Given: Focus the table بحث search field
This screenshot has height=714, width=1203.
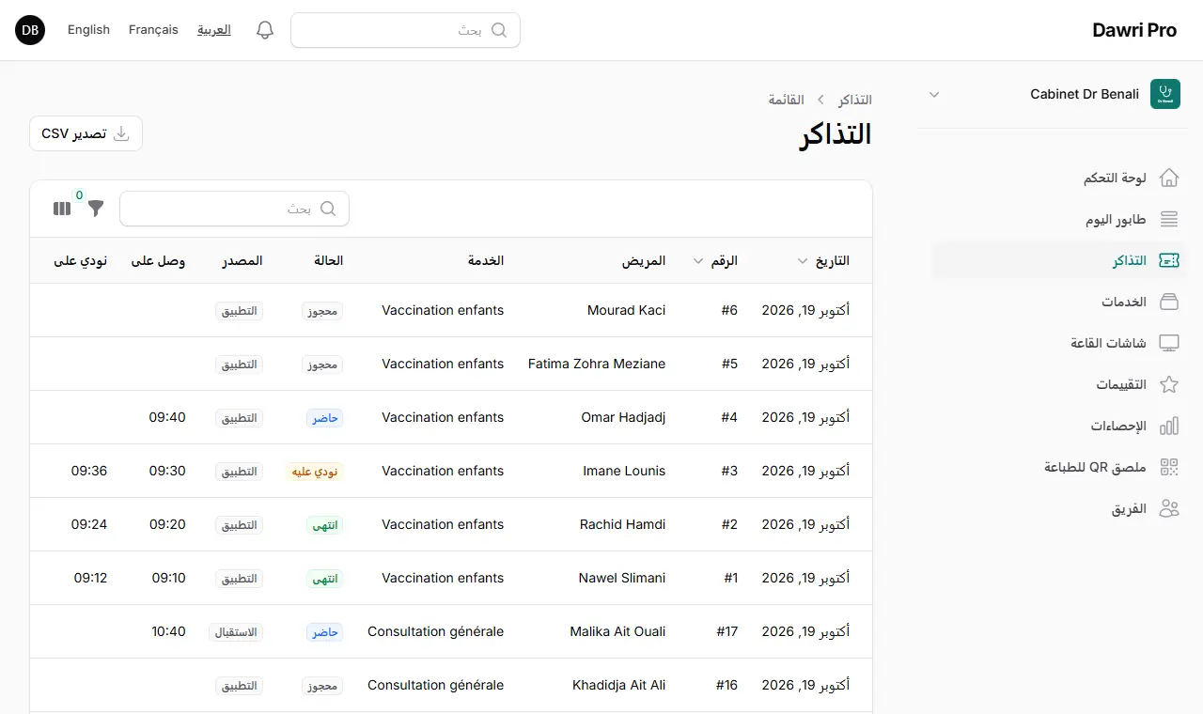Looking at the screenshot, I should click(x=234, y=209).
